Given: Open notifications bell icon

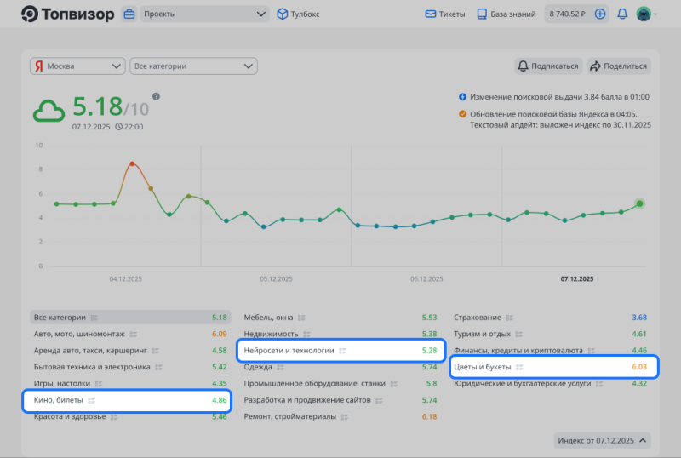Looking at the screenshot, I should click(622, 14).
